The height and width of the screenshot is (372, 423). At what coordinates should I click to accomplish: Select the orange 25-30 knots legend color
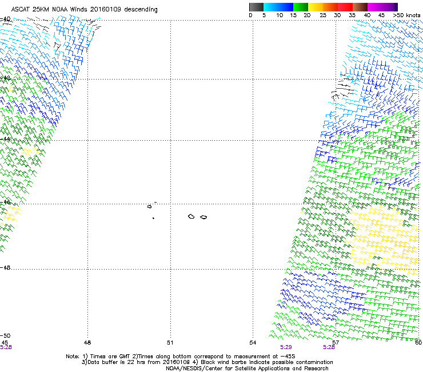click(330, 7)
